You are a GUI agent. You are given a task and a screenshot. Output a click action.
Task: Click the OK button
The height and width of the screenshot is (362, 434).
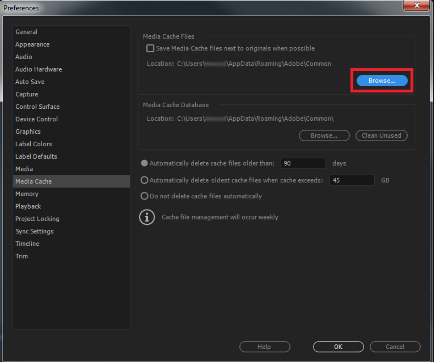tap(338, 347)
